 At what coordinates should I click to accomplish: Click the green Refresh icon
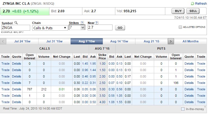193,4
